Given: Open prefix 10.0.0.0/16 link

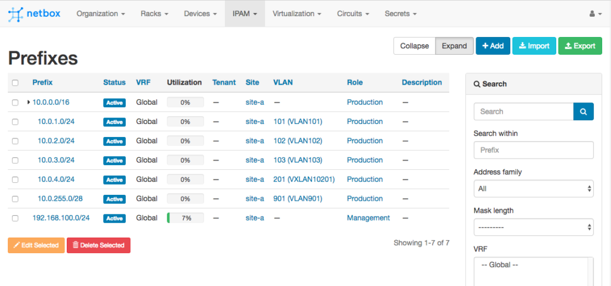Looking at the screenshot, I should [x=51, y=102].
